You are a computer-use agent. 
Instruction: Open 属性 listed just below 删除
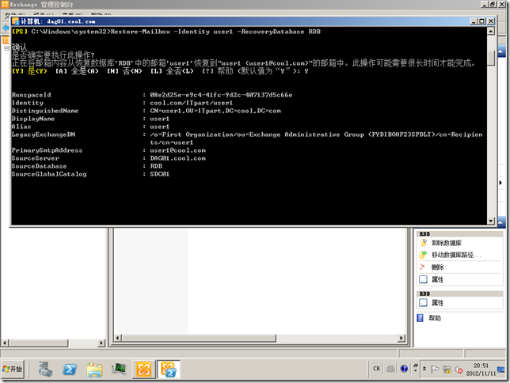tap(432, 279)
